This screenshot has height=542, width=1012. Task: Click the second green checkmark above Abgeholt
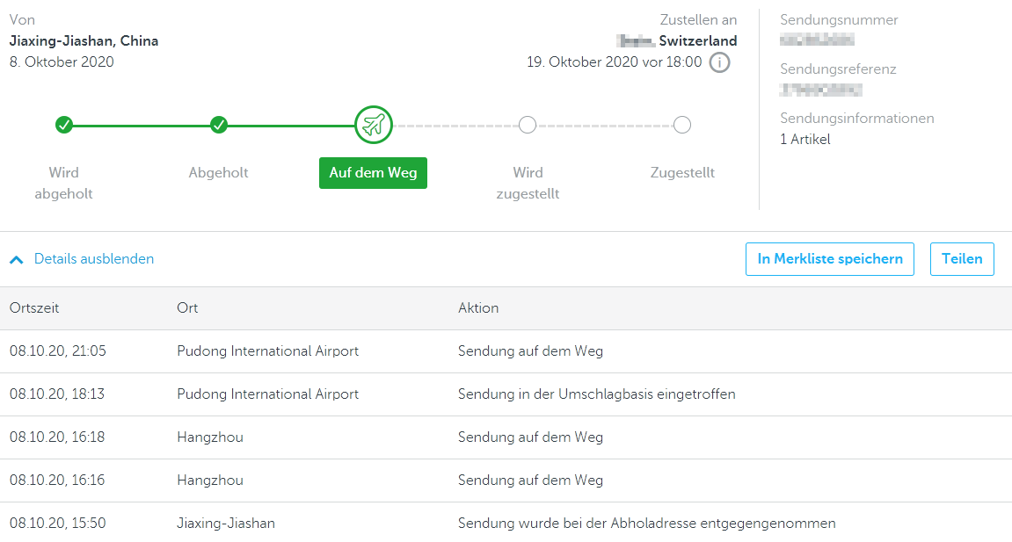point(219,125)
